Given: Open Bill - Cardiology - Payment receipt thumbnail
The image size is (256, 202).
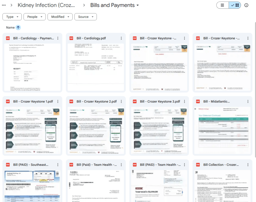Looking at the screenshot, I should pos(32,67).
